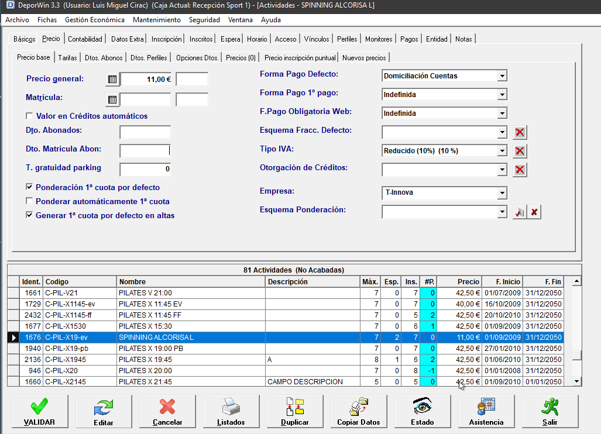Clear Otorgación de Créditos with red X
Image resolution: width=601 pixels, height=434 pixels.
(x=520, y=170)
